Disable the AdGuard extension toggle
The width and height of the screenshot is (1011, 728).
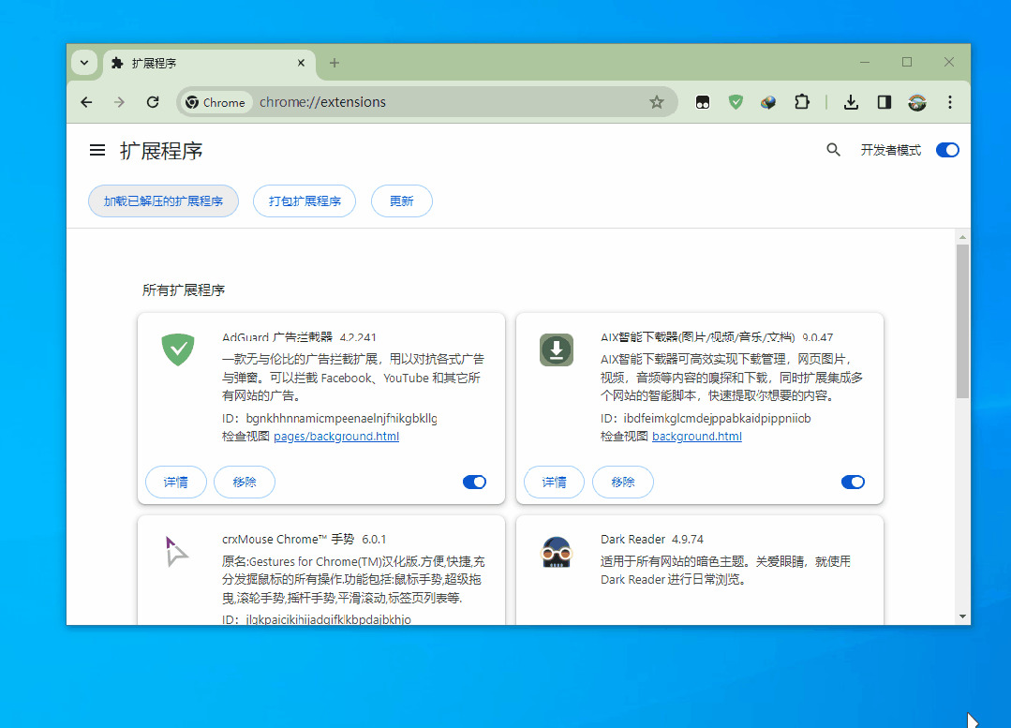pos(474,482)
